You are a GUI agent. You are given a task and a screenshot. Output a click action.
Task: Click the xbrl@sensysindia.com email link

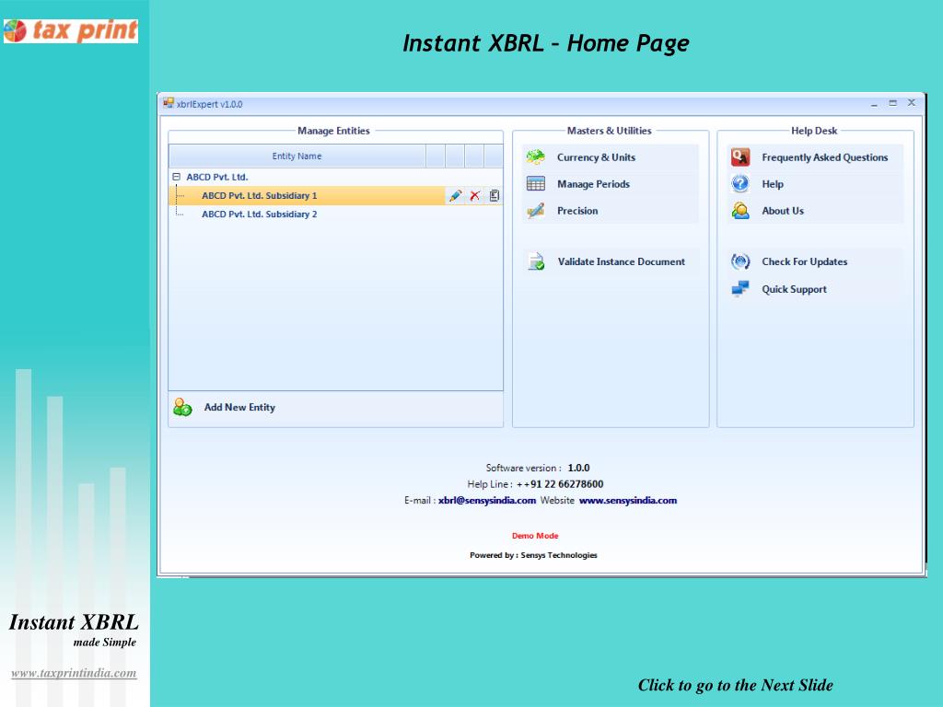(486, 500)
